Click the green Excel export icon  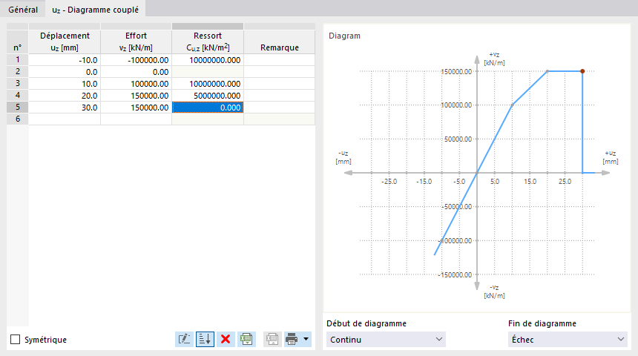click(246, 339)
